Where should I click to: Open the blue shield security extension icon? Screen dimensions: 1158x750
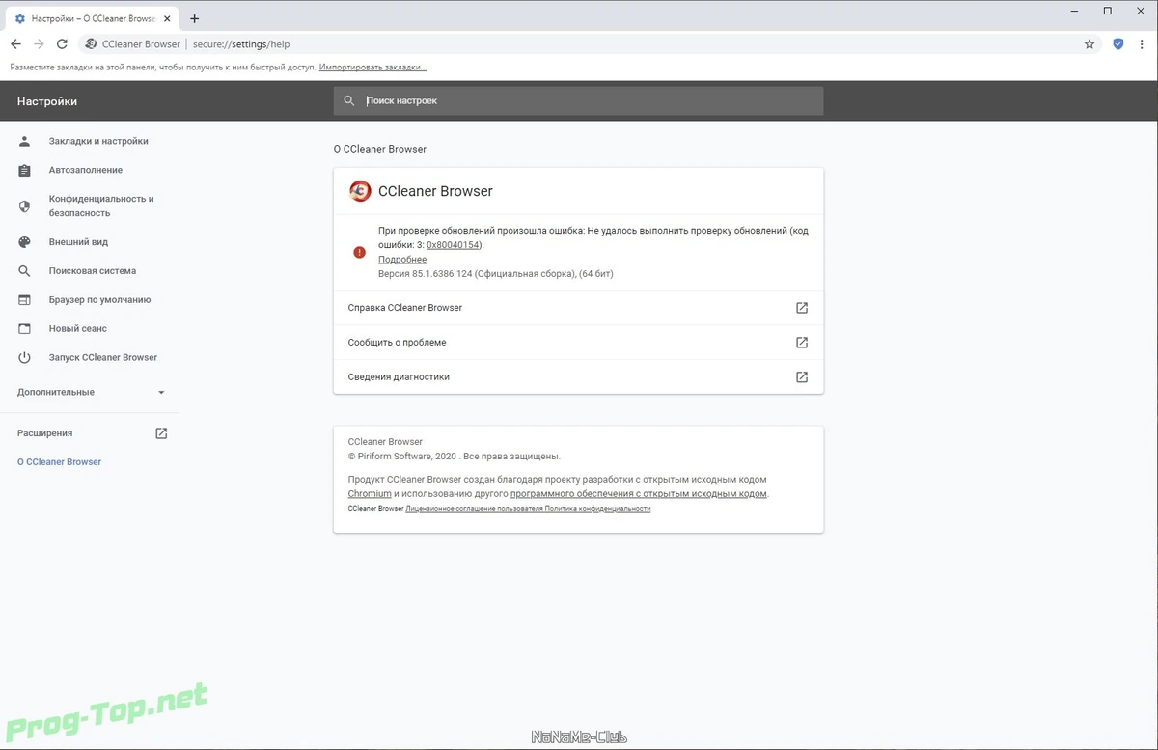tap(1117, 43)
